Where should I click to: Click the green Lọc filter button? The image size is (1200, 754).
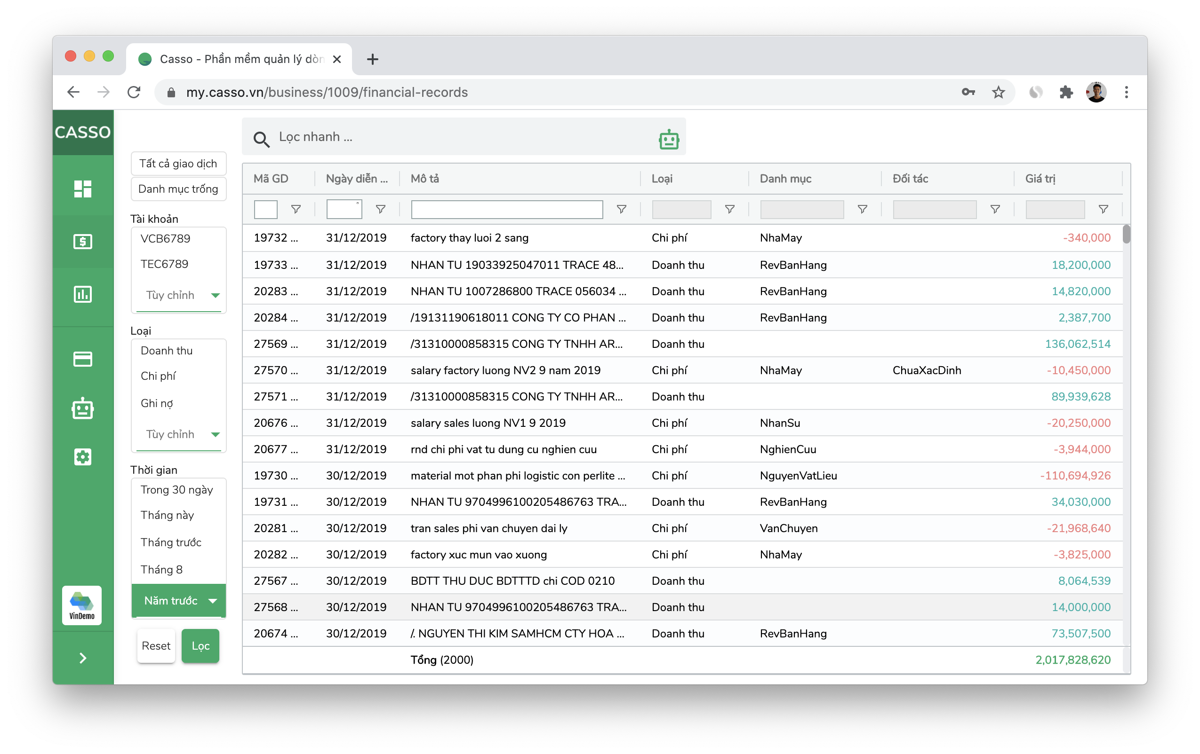pos(200,645)
